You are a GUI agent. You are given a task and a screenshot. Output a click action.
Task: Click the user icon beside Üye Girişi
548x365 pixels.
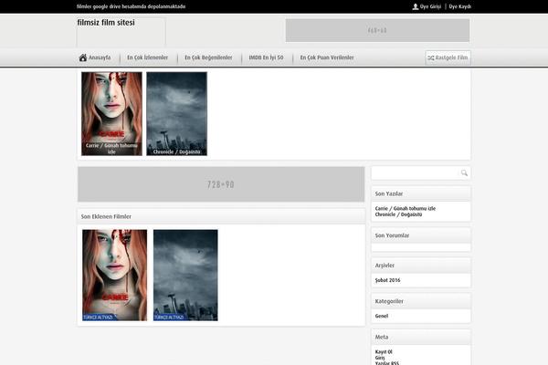click(x=416, y=6)
